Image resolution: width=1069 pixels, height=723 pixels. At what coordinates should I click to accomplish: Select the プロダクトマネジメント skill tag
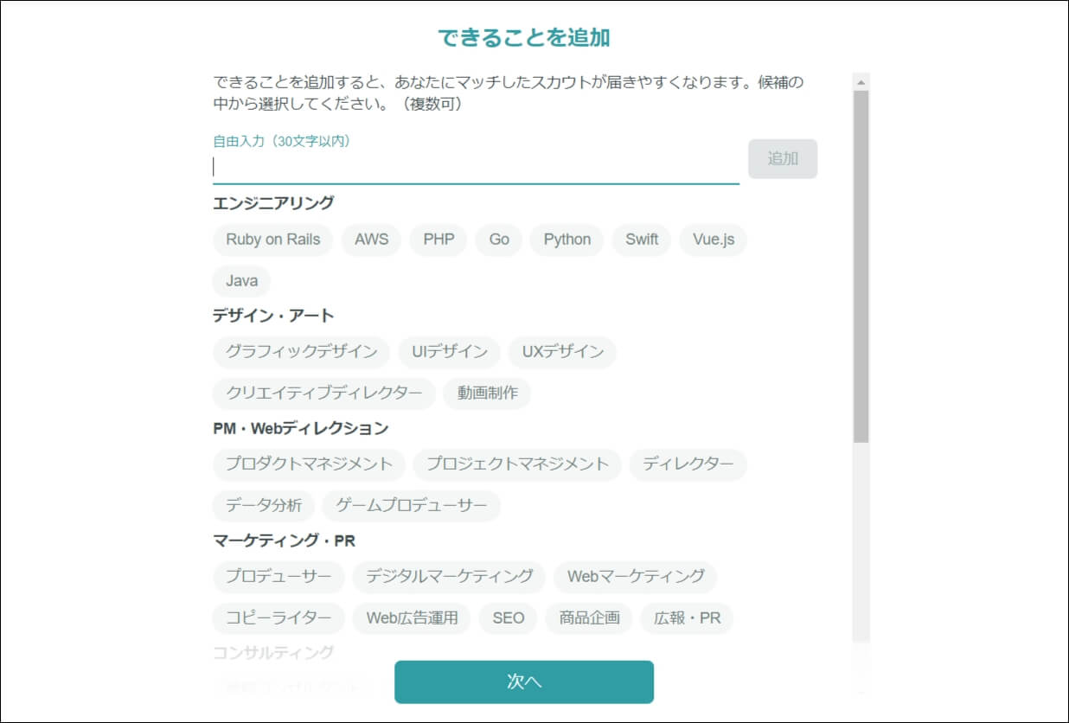tap(308, 464)
